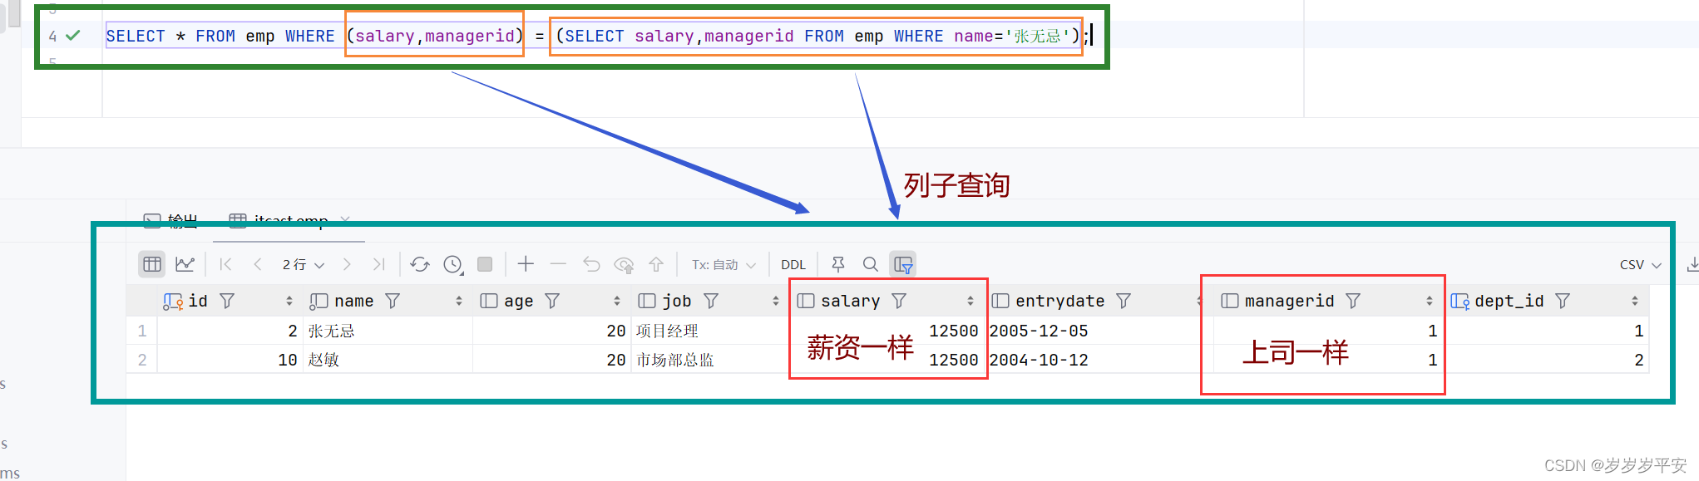Image resolution: width=1699 pixels, height=481 pixels.
Task: Filter the dept_id column
Action: [1563, 301]
